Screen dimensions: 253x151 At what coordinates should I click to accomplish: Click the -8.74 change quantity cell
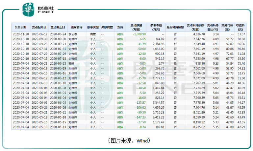(x=142, y=127)
